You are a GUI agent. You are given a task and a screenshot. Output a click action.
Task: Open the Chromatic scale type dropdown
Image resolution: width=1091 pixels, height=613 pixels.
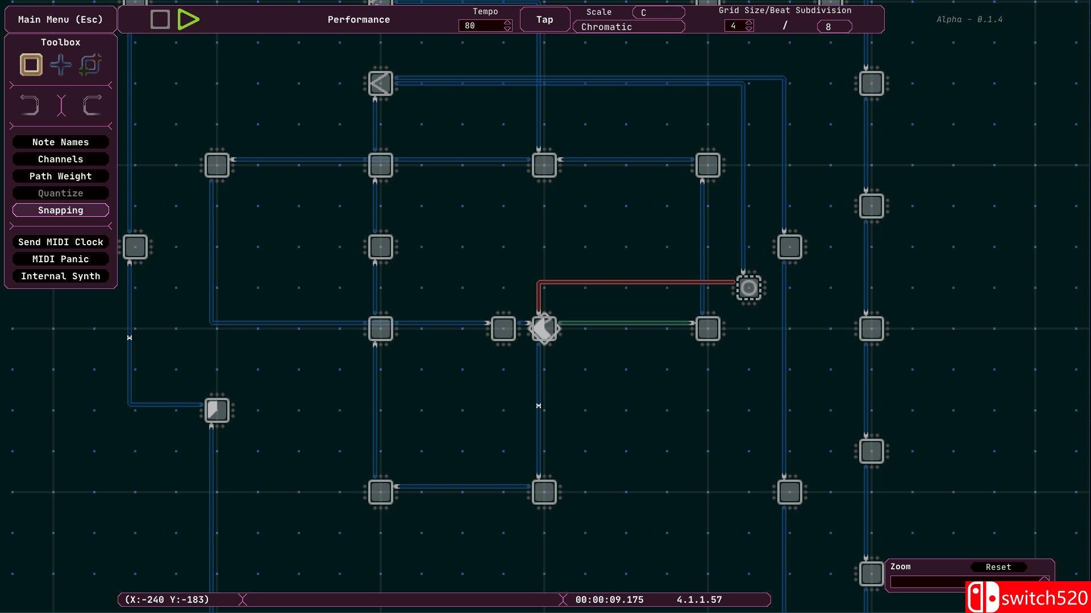[628, 27]
